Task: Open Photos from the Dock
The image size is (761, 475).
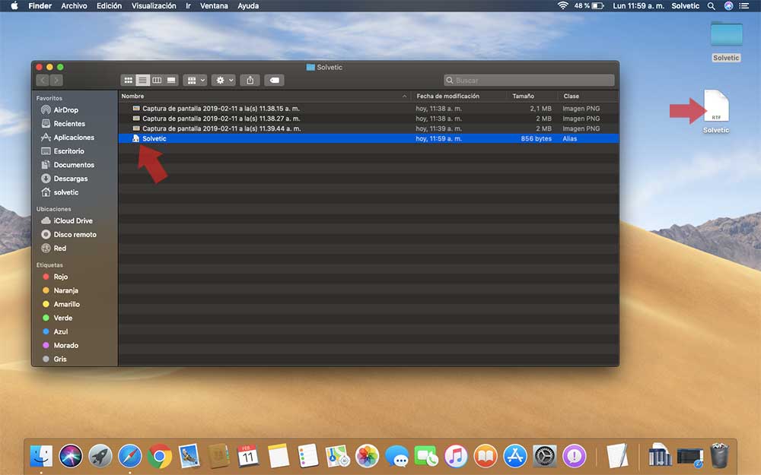Action: [368, 455]
